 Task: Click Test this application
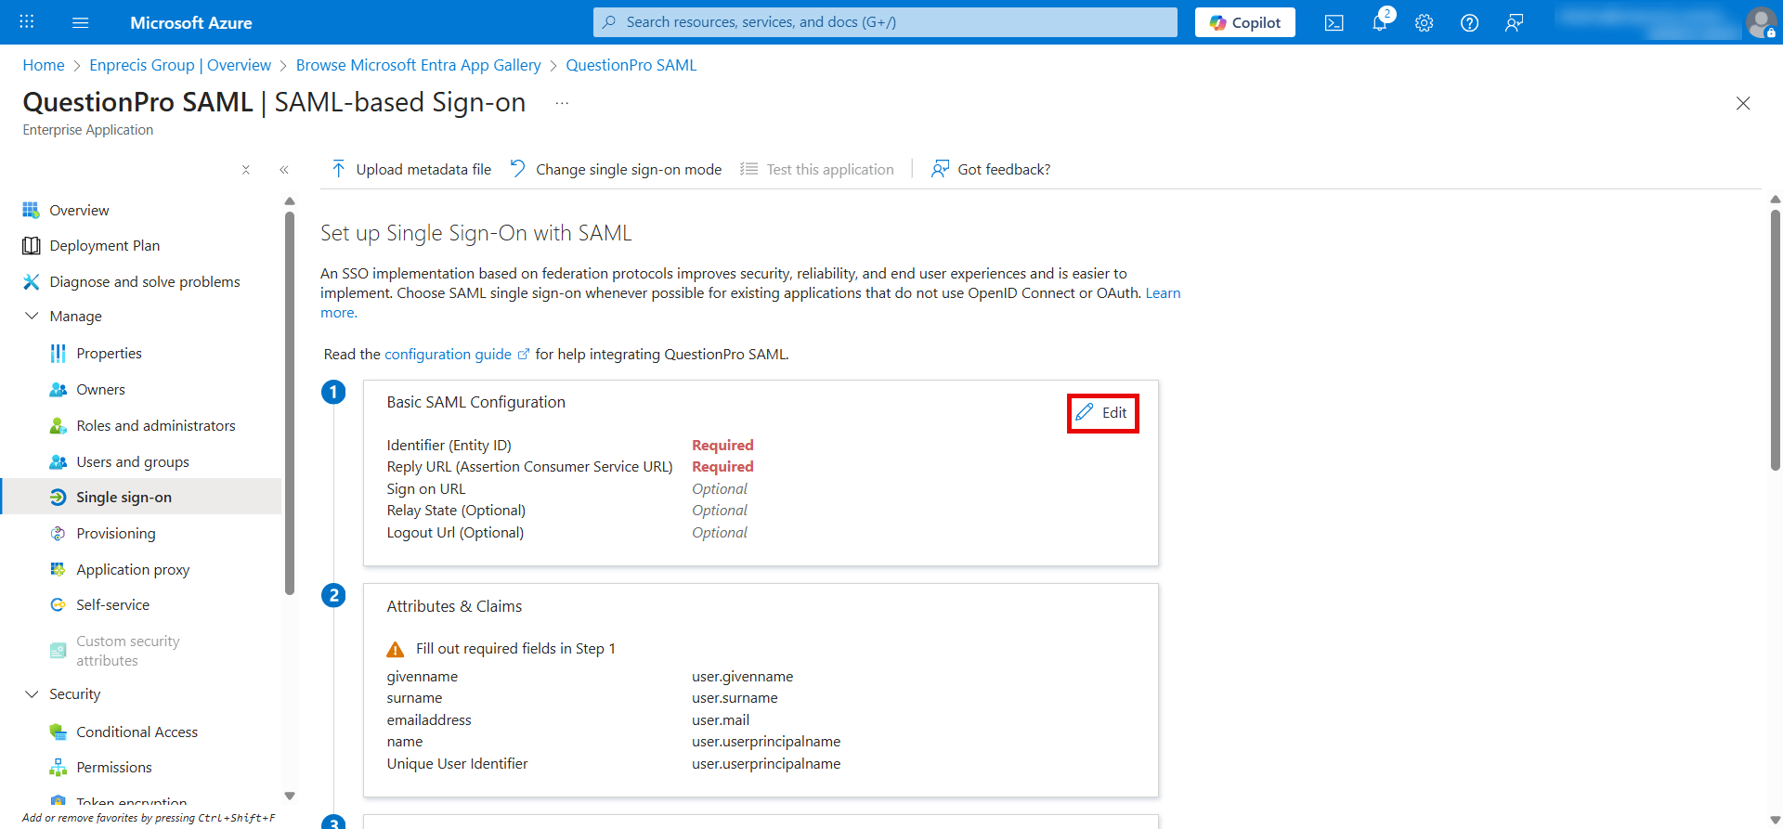click(x=817, y=169)
